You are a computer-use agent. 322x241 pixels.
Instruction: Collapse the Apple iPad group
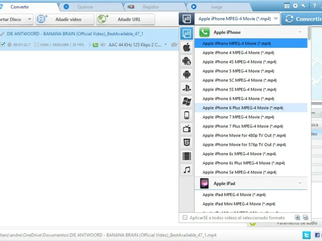point(300,183)
